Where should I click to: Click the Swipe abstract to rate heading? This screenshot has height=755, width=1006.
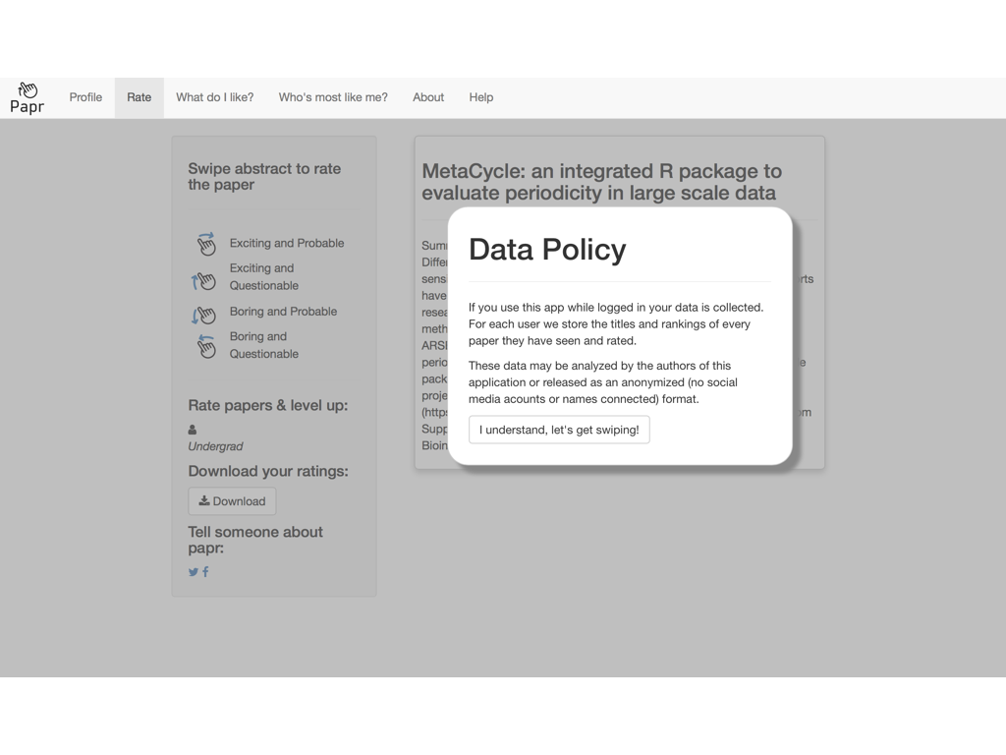point(264,177)
